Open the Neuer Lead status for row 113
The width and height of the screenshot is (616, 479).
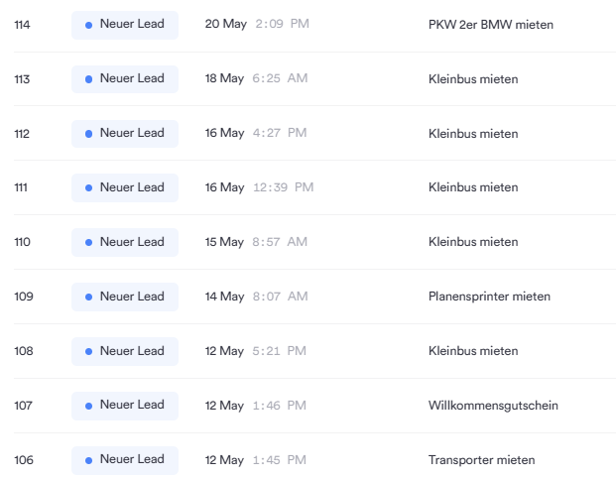125,79
